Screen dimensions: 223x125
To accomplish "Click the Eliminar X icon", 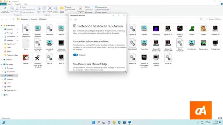I will coord(50,8).
